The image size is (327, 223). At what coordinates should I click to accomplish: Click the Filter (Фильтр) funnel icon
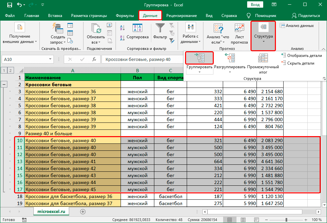pyautogui.click(x=160, y=29)
